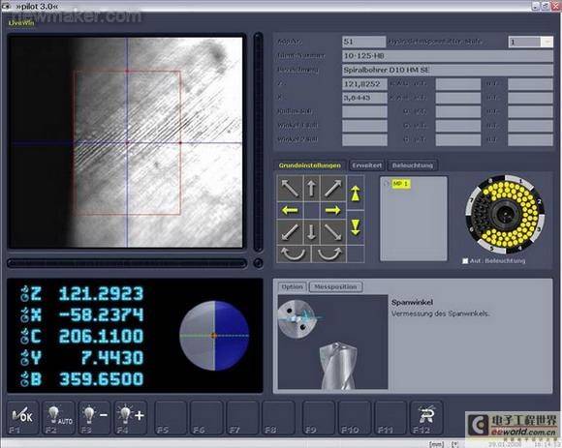Click the down-right diagonal arrow button
Viewport: 562px width, 448px height.
pos(333,232)
